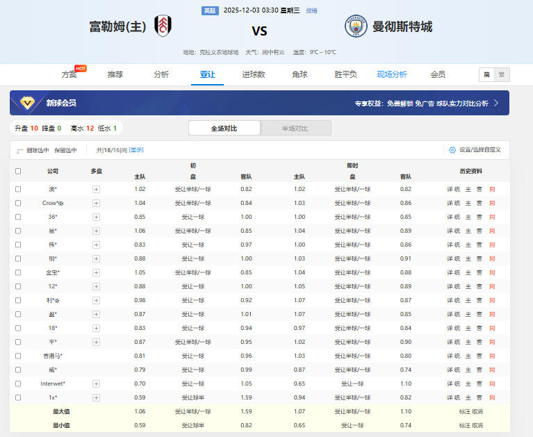Click the Manchester City team crest icon
Screen dimensions: 533x437
356,26
